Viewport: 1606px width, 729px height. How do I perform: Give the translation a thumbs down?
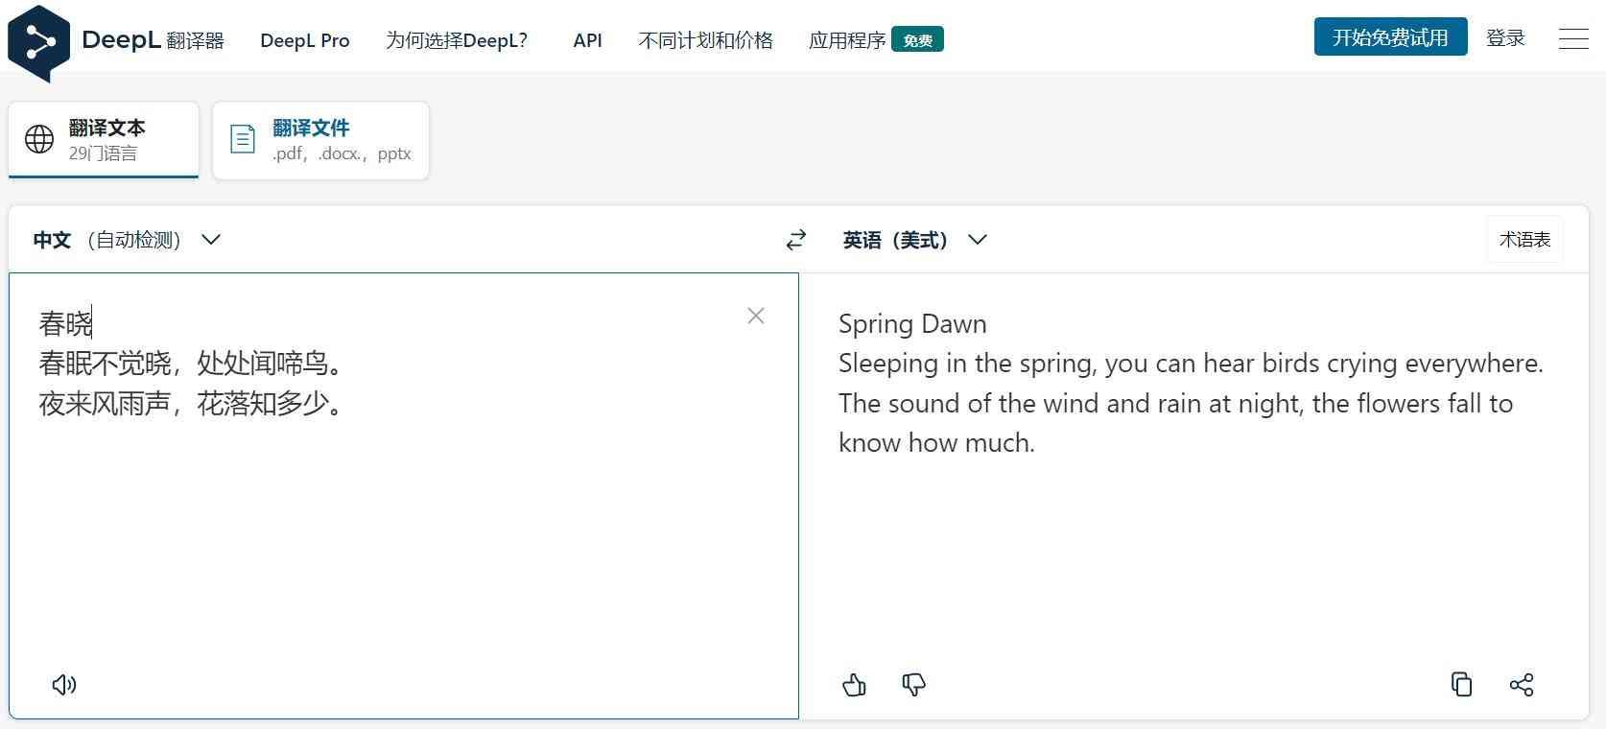coord(913,684)
